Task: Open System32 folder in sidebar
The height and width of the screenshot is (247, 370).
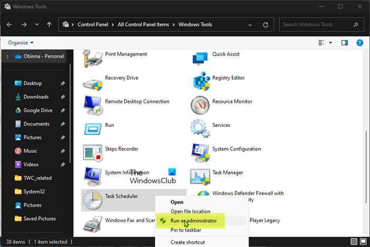Action: (34, 191)
